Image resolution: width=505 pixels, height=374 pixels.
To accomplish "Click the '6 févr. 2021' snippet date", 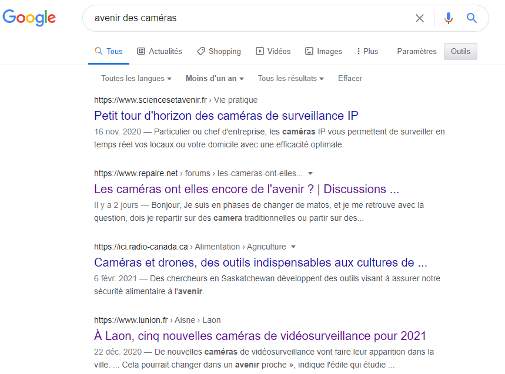I will coord(115,278).
